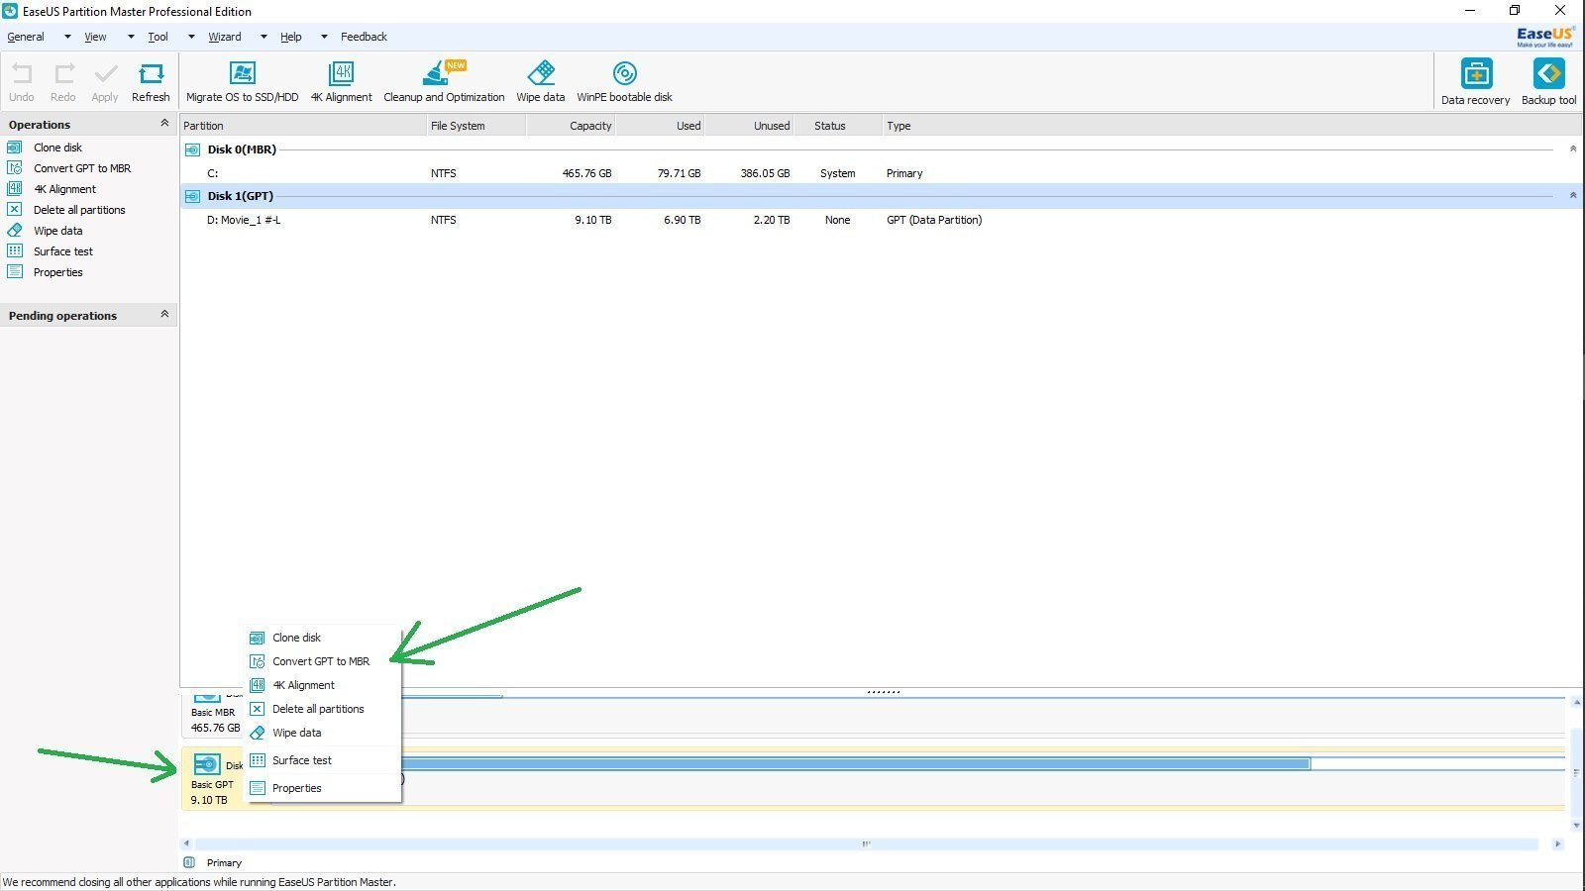1585x891 pixels.
Task: Click the disk map scroll down arrow
Action: tap(1576, 825)
